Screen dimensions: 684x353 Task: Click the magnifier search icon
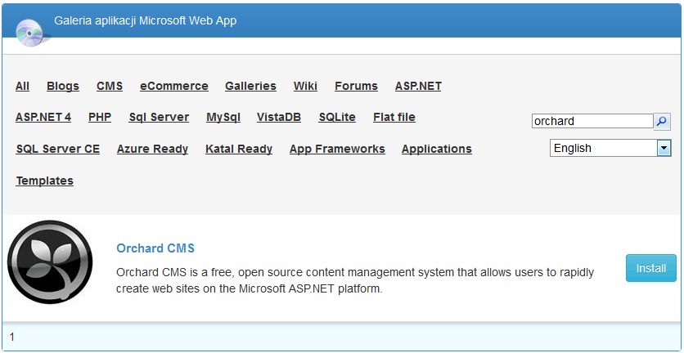click(662, 121)
